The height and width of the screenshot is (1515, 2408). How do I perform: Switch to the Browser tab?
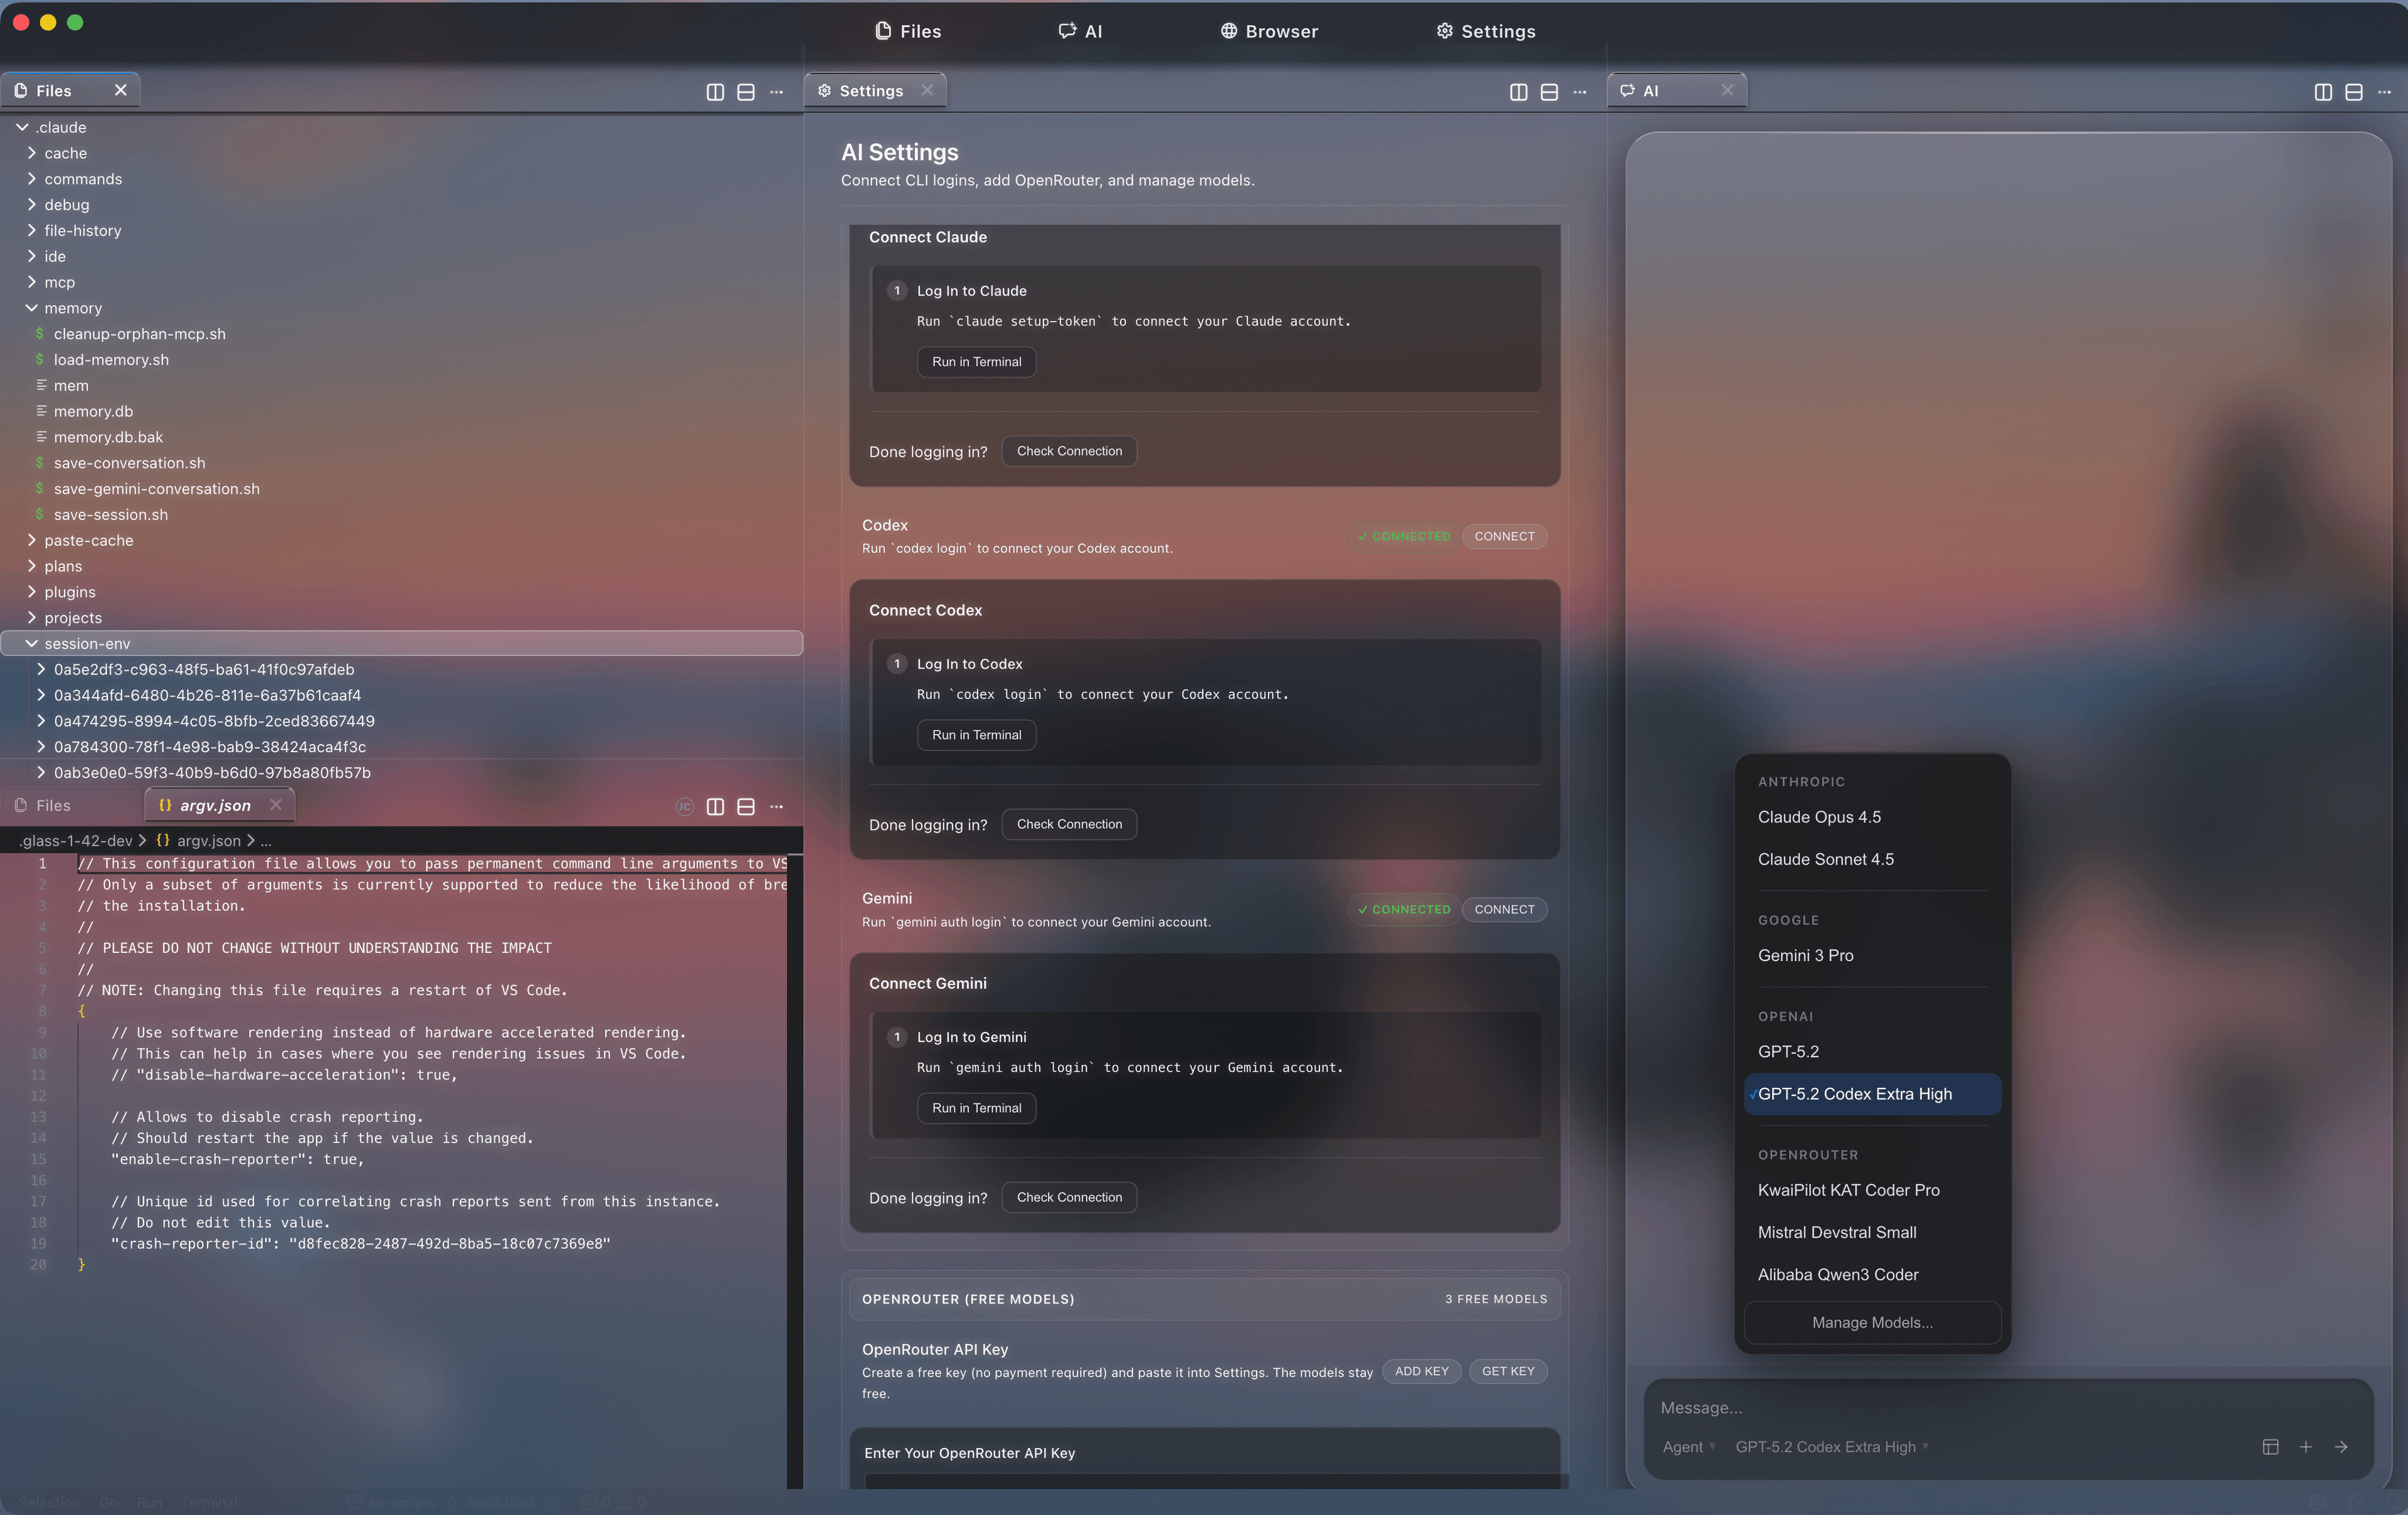click(1268, 31)
